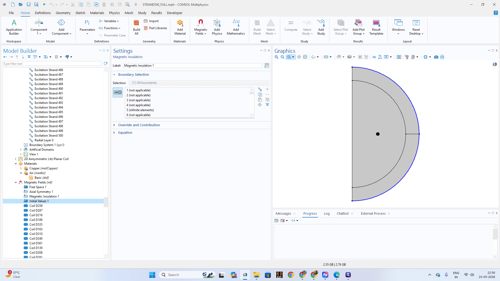The image size is (500, 281).
Task: Click the Label field Magnetic Insulation 1
Action: pos(193,66)
